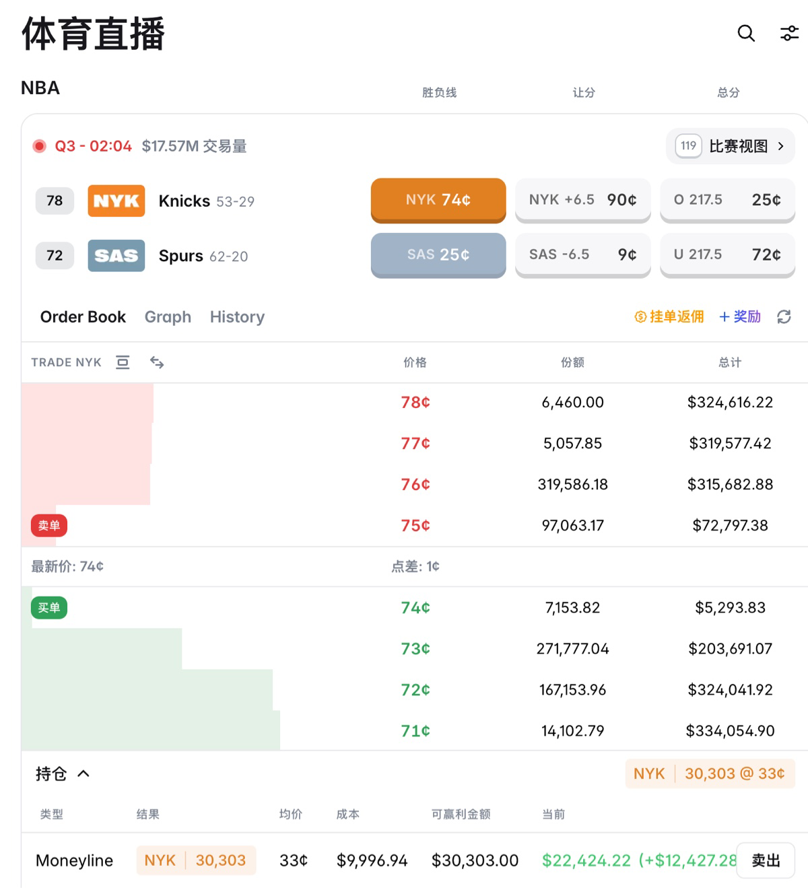Screen dimensions: 808x888
Task: Click the 75¢ ask price
Action: [x=415, y=525]
